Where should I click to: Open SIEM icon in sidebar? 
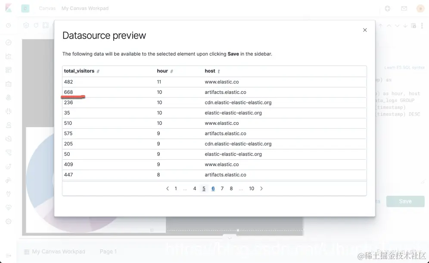point(9,180)
